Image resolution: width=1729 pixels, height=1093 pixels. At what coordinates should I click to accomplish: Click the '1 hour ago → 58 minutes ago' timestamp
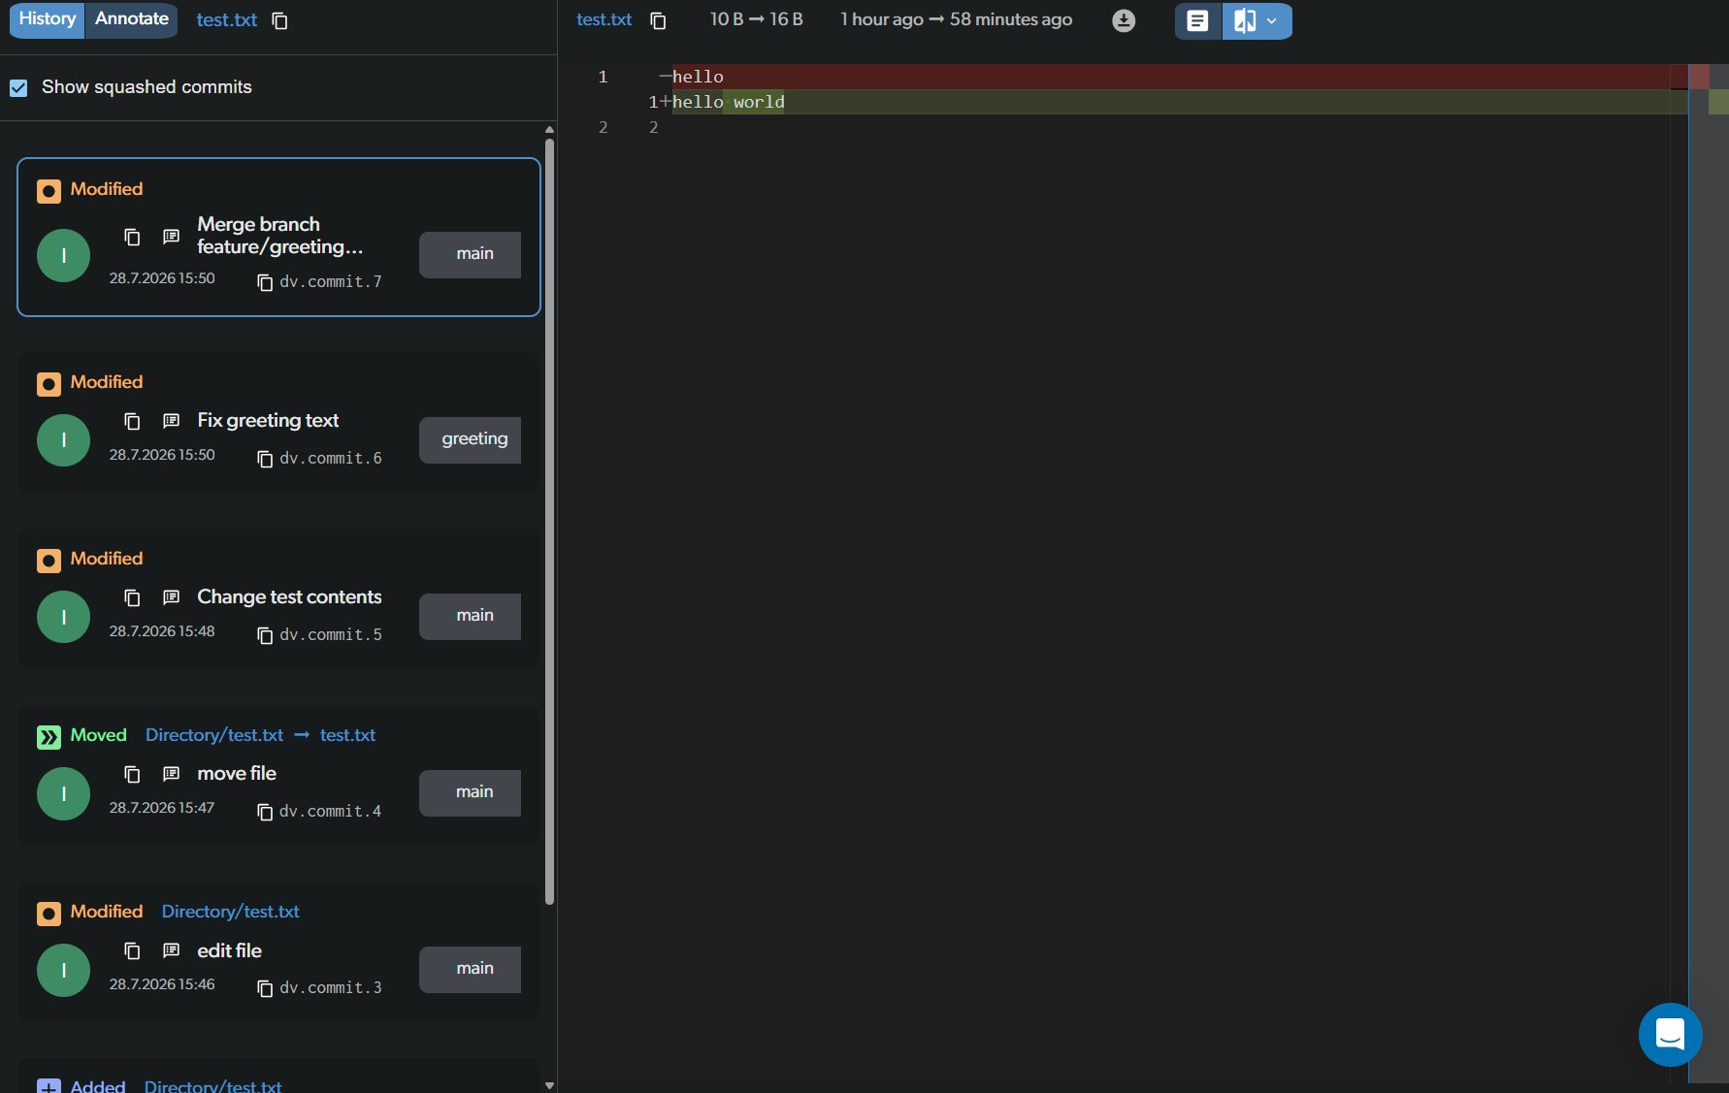(x=957, y=19)
